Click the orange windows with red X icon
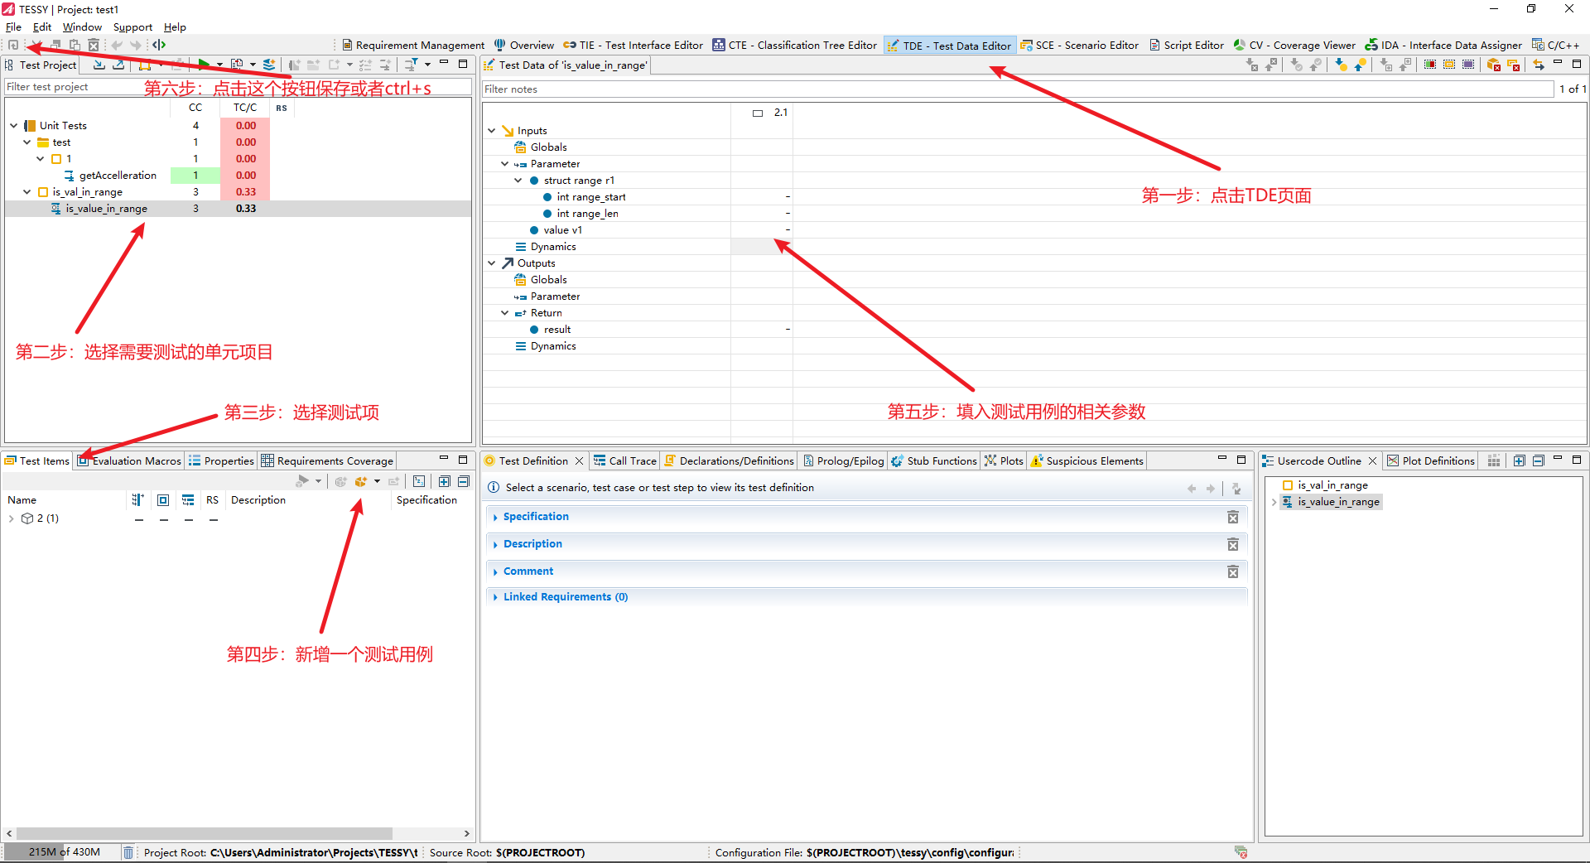 (1513, 65)
